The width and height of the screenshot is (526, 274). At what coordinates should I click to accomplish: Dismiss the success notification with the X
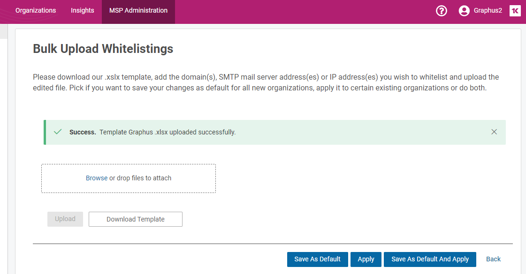point(494,132)
